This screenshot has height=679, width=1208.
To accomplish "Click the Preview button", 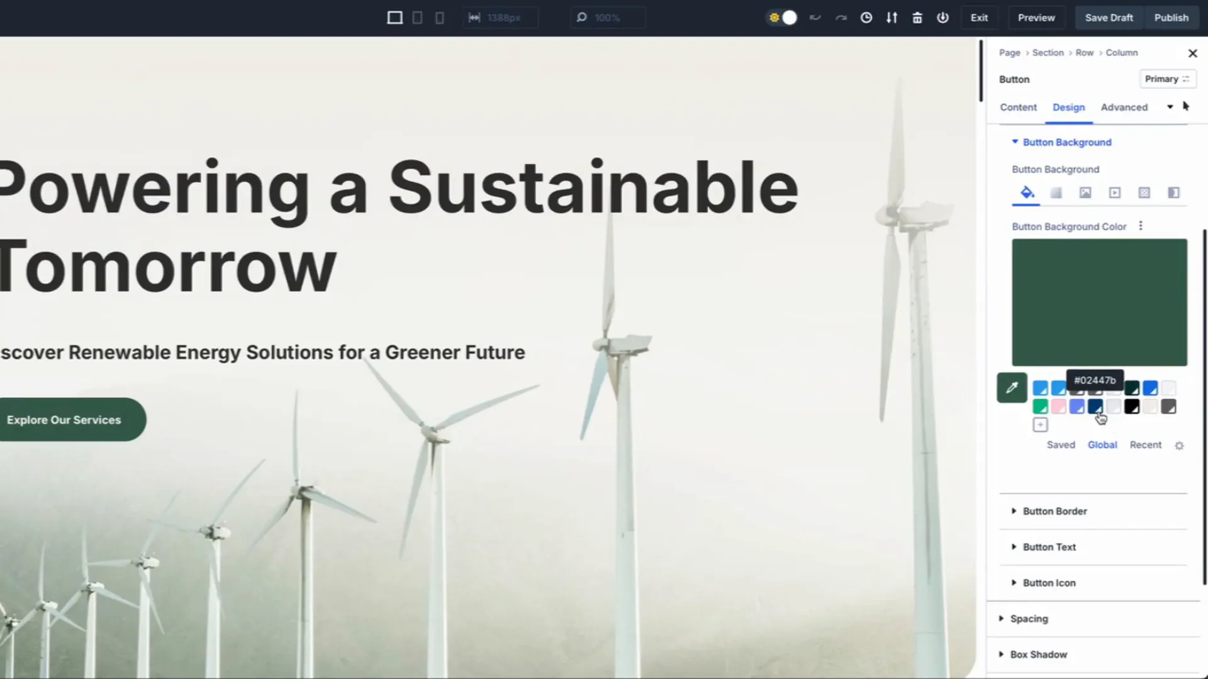I will click(1036, 18).
